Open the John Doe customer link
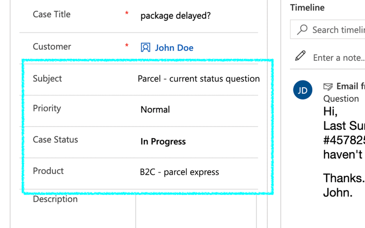 tap(174, 48)
